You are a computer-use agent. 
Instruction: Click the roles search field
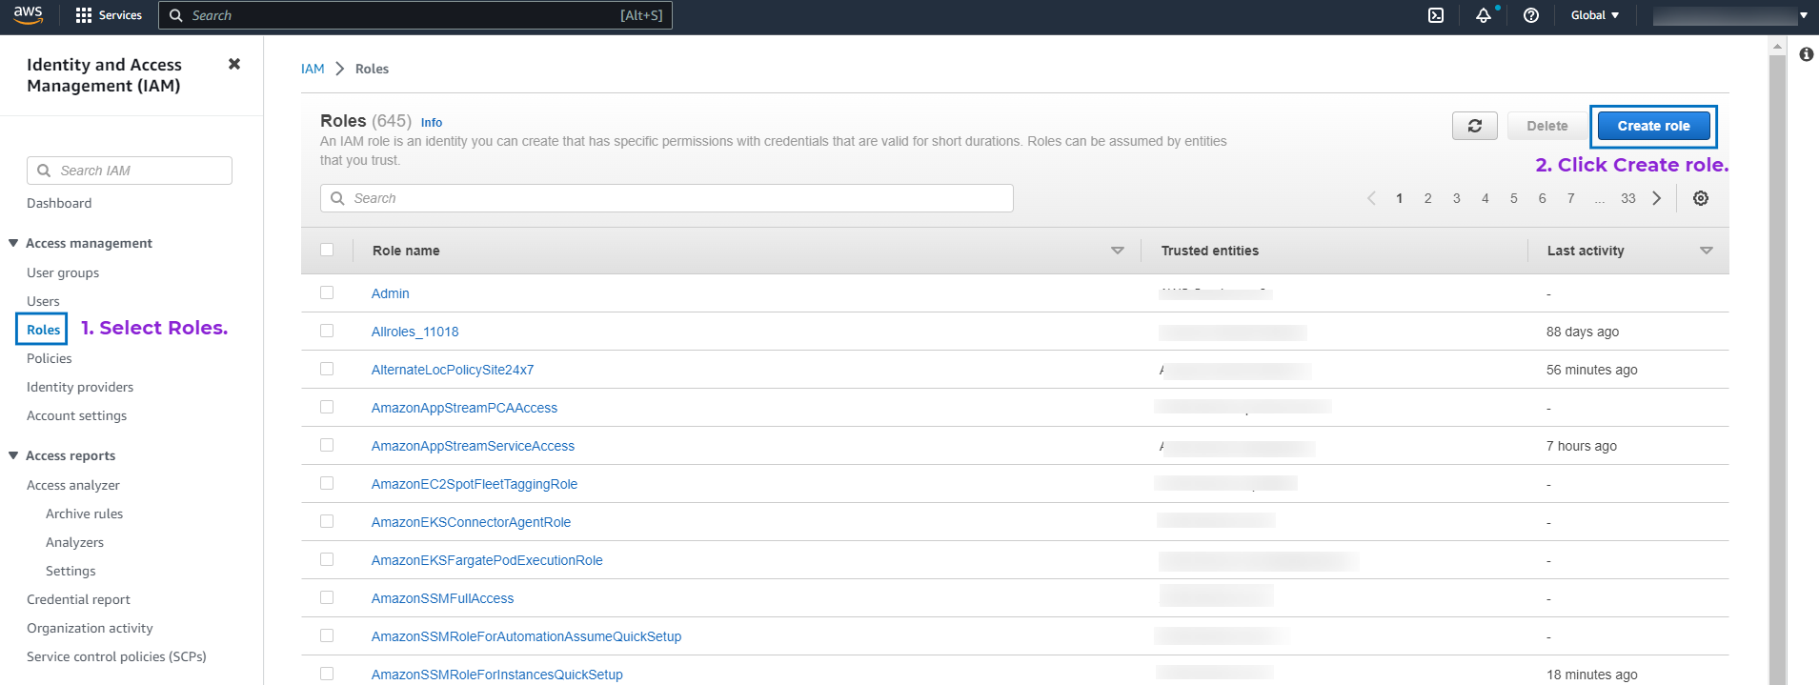(667, 198)
